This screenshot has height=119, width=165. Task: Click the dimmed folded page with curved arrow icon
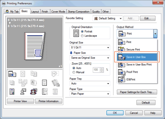click(x=55, y=74)
